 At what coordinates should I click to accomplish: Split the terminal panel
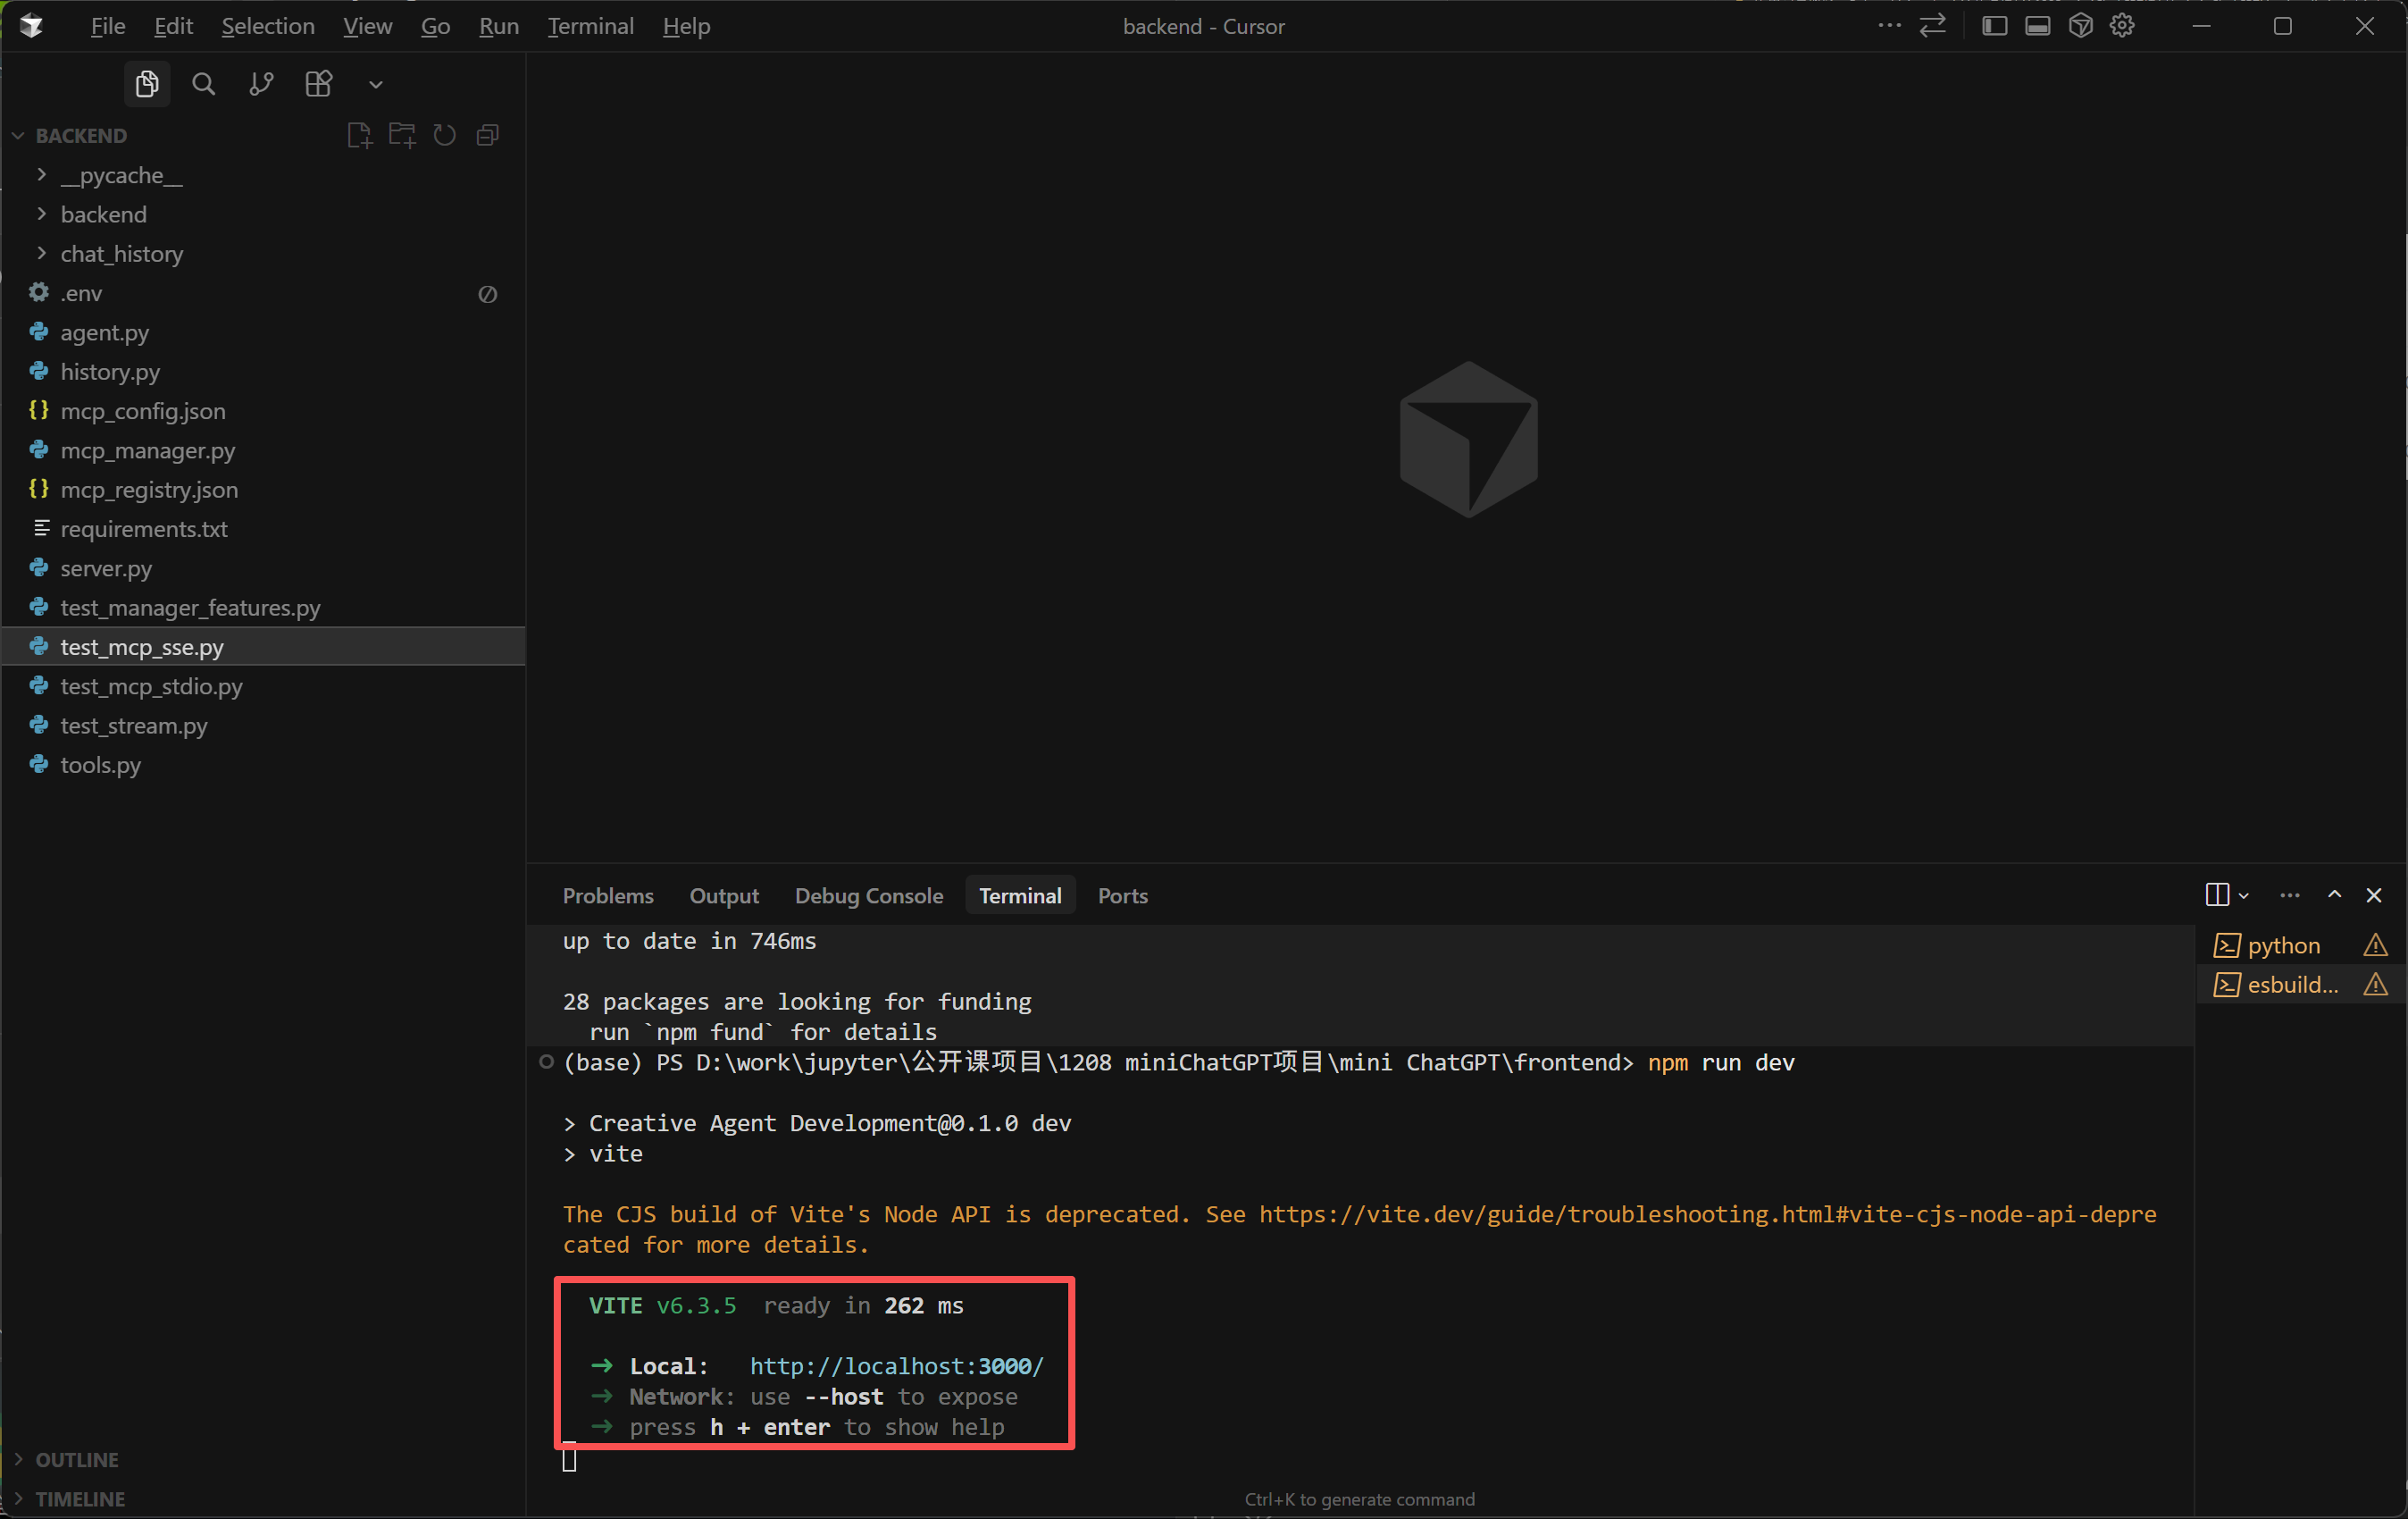[x=2216, y=894]
